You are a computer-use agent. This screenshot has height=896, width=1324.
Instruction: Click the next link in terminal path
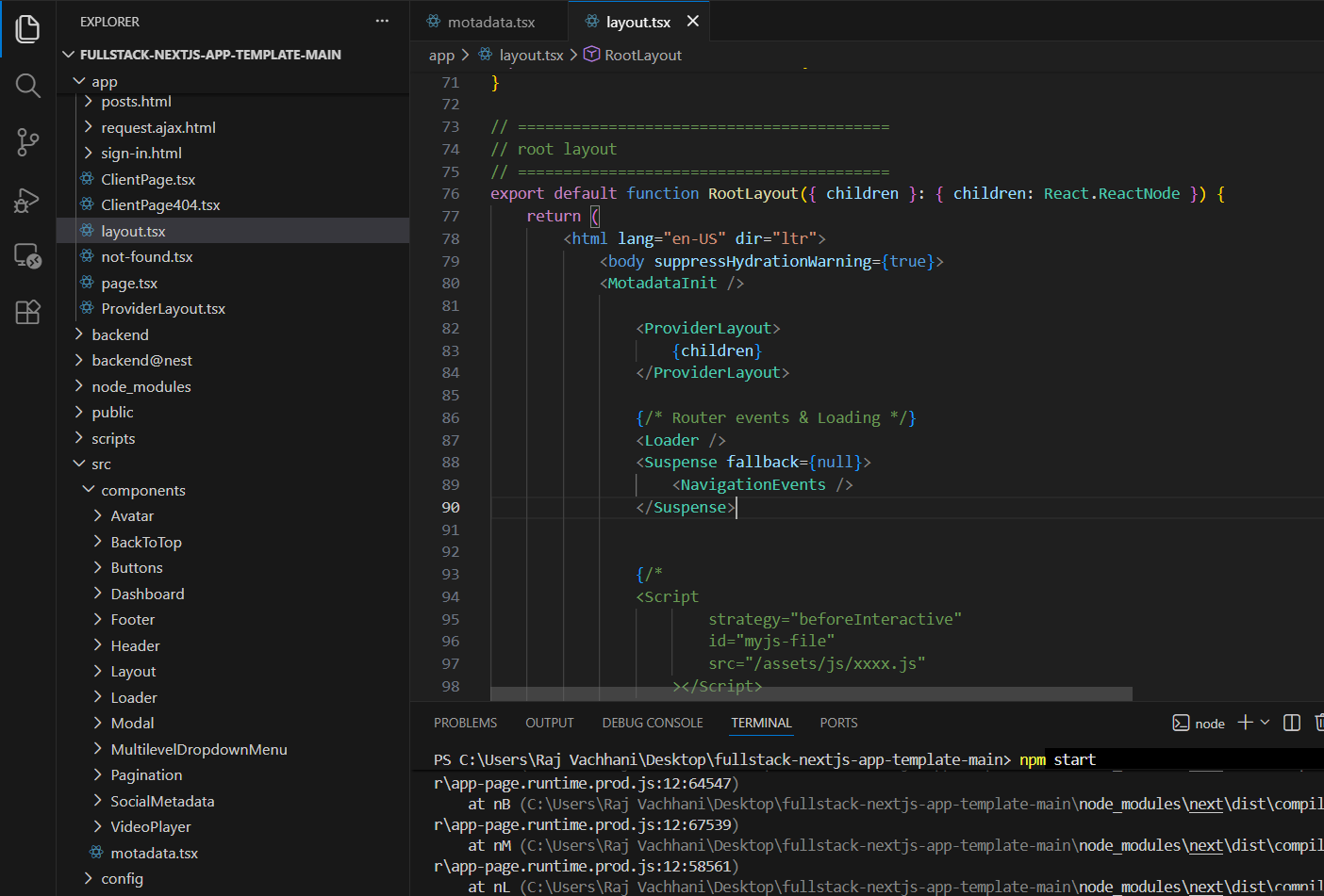click(1206, 804)
